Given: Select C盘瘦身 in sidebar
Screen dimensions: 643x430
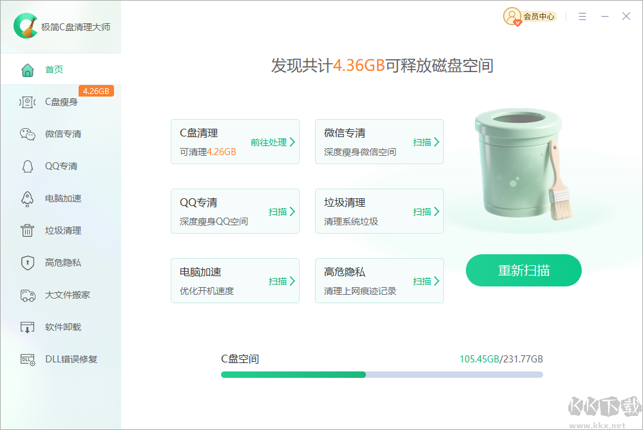Looking at the screenshot, I should (x=61, y=102).
